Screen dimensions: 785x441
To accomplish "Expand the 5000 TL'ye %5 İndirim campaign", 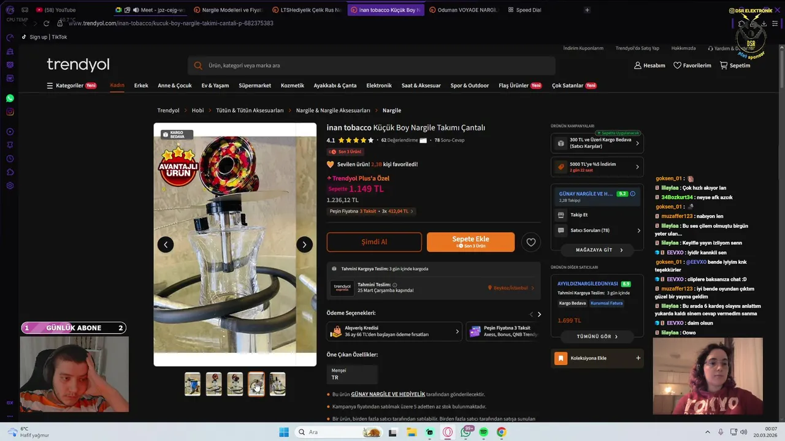I will pyautogui.click(x=597, y=167).
